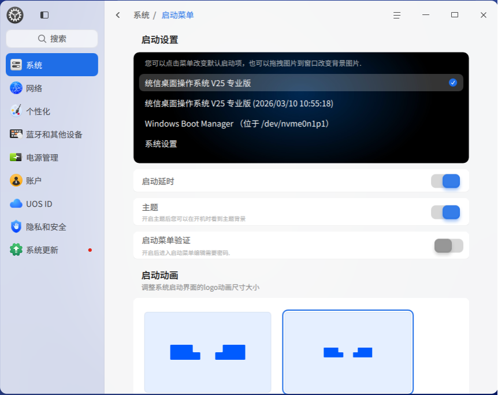The image size is (498, 395).
Task: Toggle the 主题 switch off
Action: [445, 212]
